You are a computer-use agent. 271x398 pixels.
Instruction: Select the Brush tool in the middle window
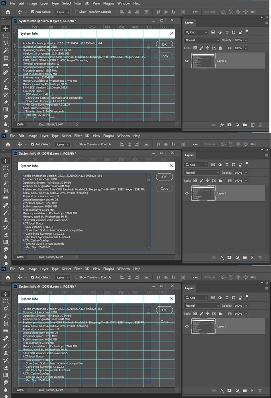pyautogui.click(x=6, y=213)
